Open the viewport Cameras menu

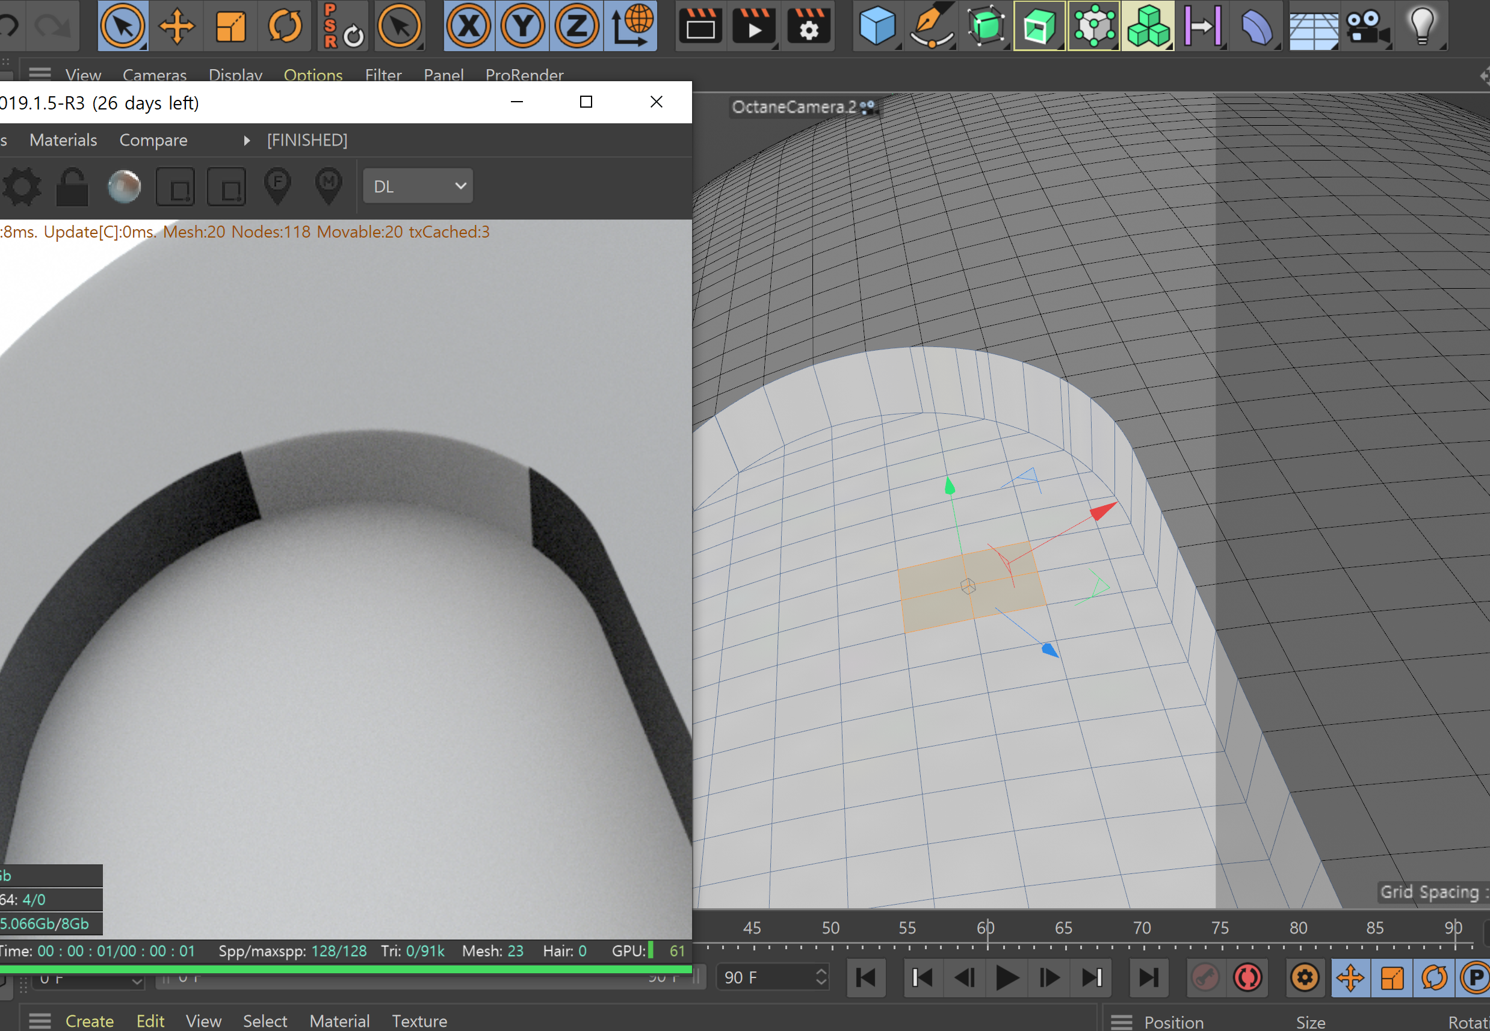(155, 75)
